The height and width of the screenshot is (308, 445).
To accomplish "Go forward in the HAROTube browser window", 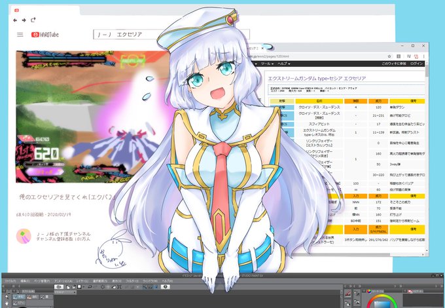I will click(x=24, y=20).
